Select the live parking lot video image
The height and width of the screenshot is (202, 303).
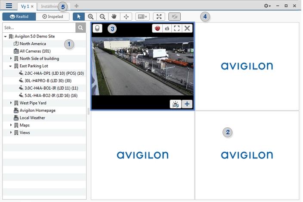click(x=142, y=66)
